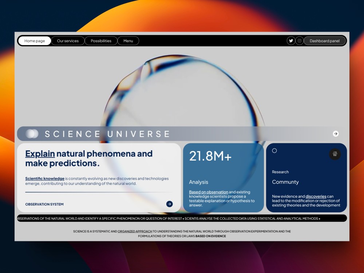The width and height of the screenshot is (364, 273).
Task: Open the Dashboard panel button
Action: point(325,41)
